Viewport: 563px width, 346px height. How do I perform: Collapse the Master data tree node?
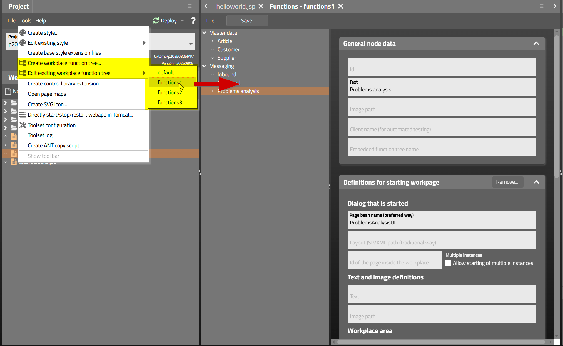click(205, 33)
